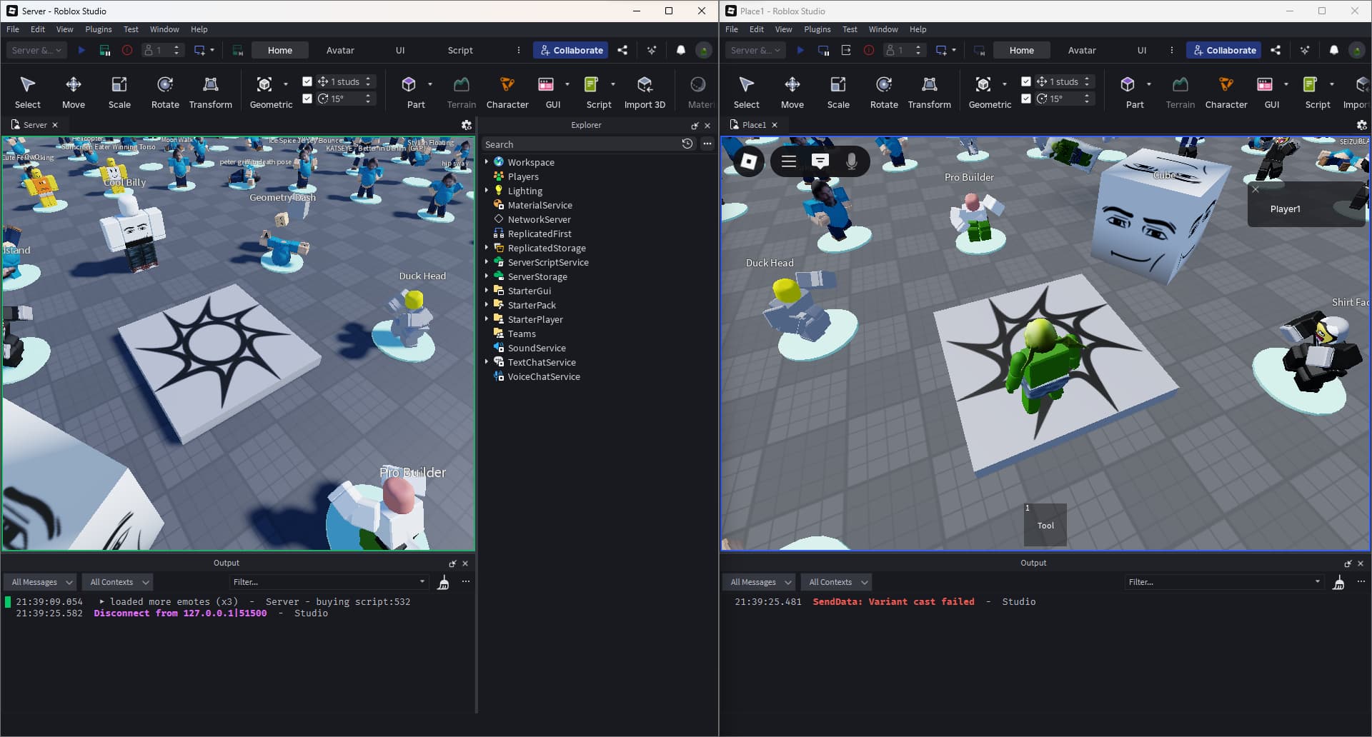Select the Scale tool in Place1 window
The width and height of the screenshot is (1372, 737).
coord(838,92)
